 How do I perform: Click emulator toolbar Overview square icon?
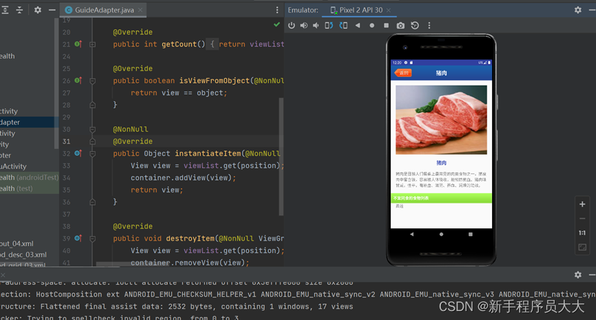coord(386,26)
